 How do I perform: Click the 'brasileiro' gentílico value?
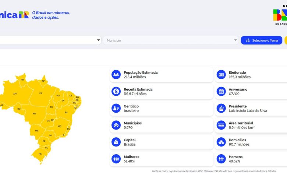(x=131, y=110)
